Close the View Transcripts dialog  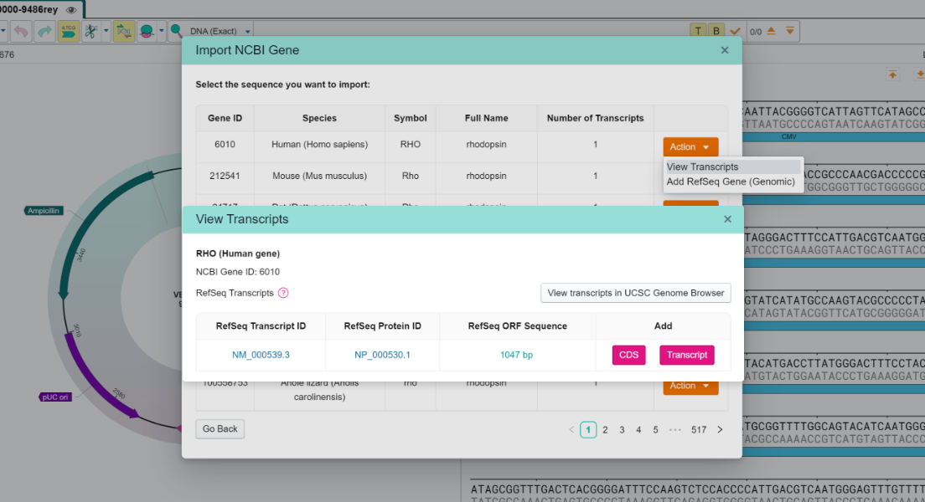(x=727, y=219)
